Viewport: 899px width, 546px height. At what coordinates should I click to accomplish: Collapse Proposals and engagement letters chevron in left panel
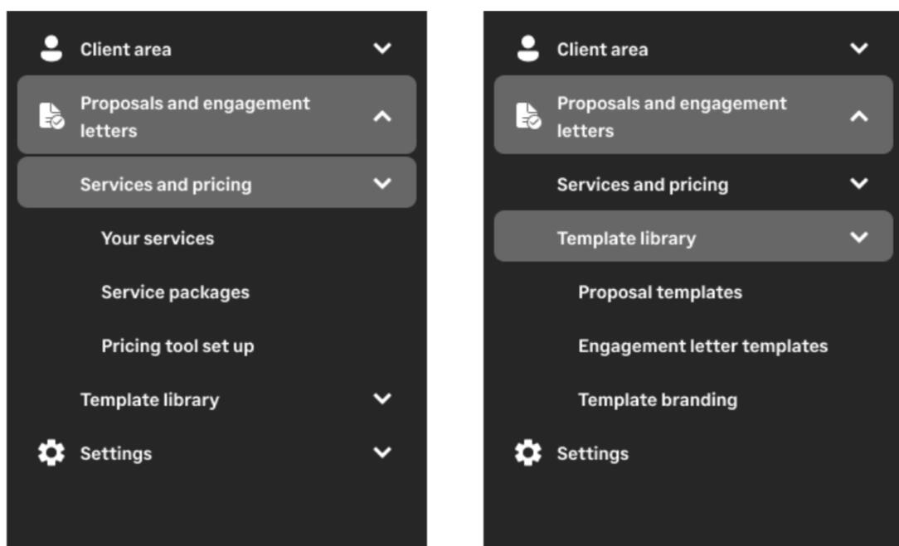[x=382, y=117]
